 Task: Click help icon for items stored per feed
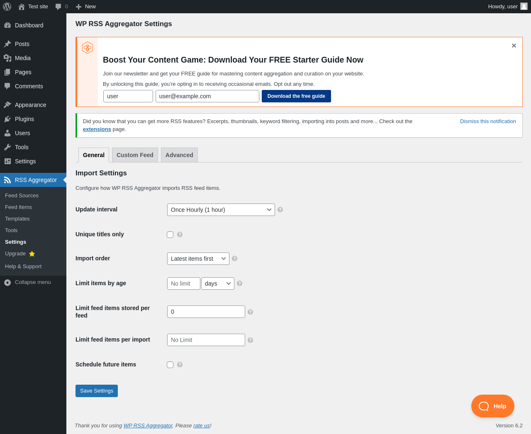click(x=251, y=312)
